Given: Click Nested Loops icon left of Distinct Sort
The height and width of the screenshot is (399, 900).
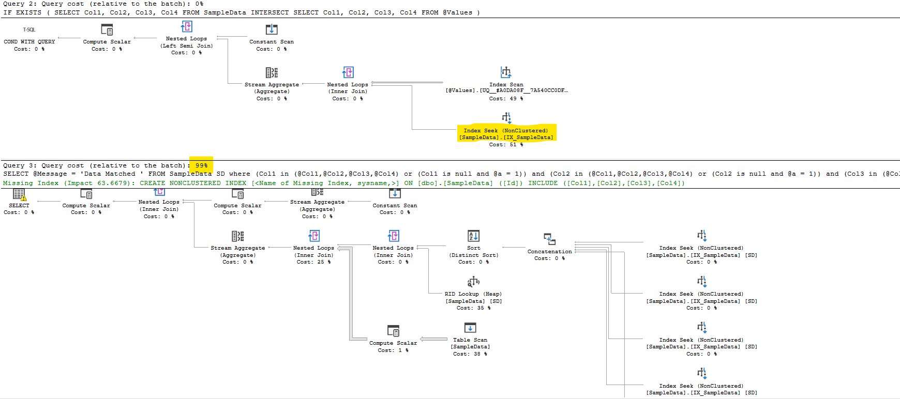Looking at the screenshot, I should pos(394,236).
